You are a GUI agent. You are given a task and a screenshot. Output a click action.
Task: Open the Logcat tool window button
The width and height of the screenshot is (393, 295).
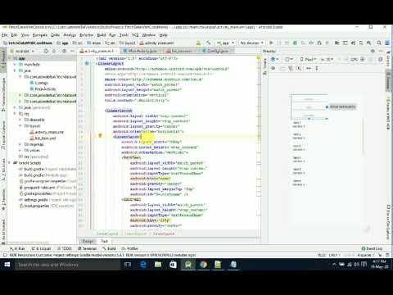click(41, 248)
